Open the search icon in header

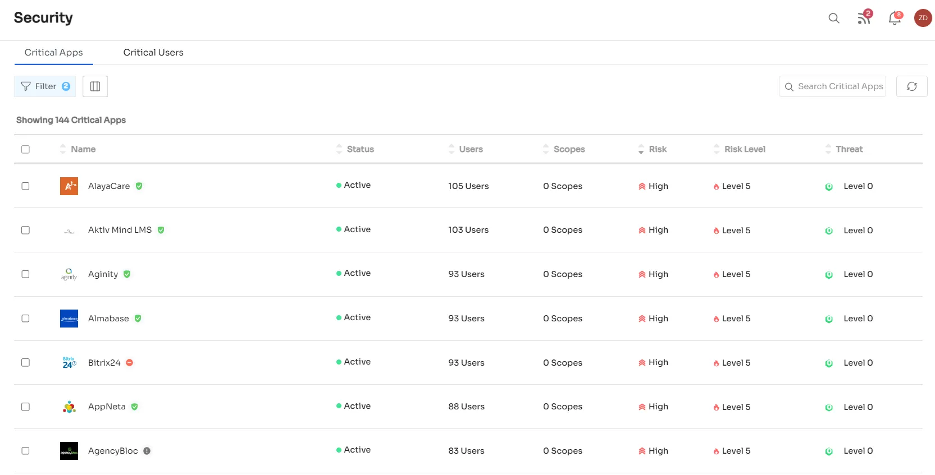(834, 18)
